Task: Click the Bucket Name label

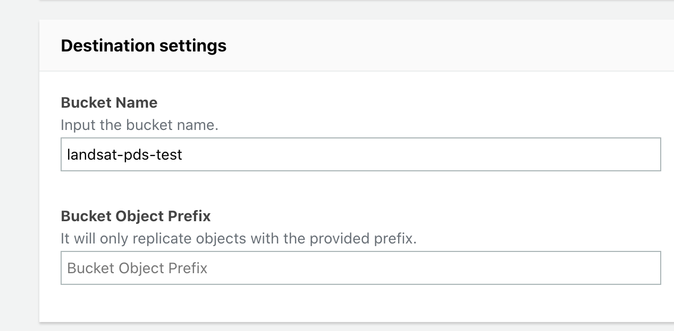Action: 109,103
